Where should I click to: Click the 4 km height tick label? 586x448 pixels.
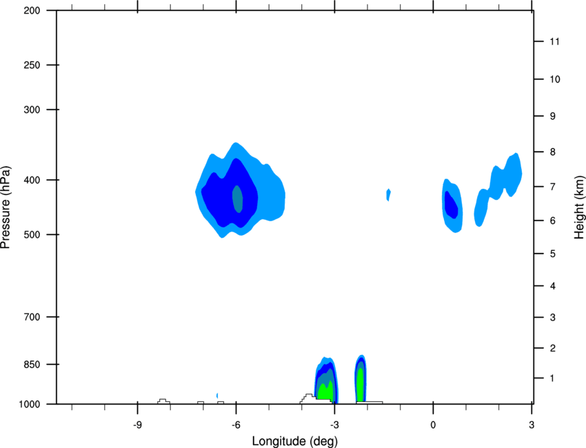coord(553,286)
